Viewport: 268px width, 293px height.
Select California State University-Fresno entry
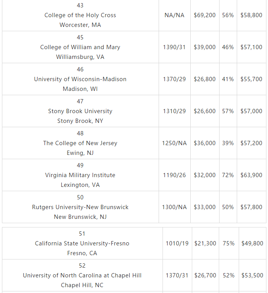click(x=82, y=243)
